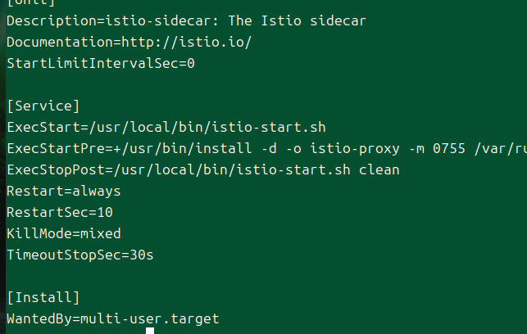Image resolution: width=527 pixels, height=334 pixels.
Task: Click the TimeoutStopSec=30s line
Action: (80, 255)
